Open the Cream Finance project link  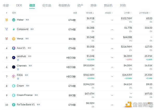pos(25,95)
